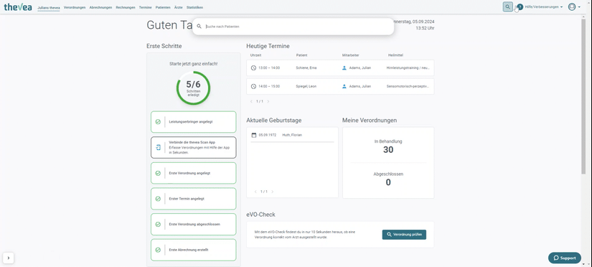This screenshot has width=592, height=267.
Task: Open the Patienten menu item
Action: coord(163,8)
